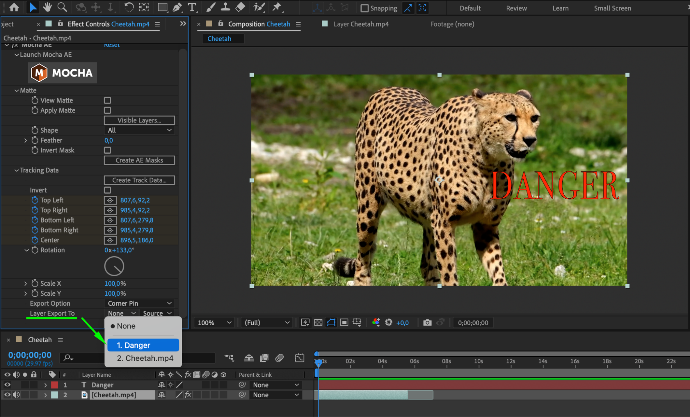Switch to the Layer Cheetah.mp4 tab
Viewport: 690px width, 417px height.
pyautogui.click(x=360, y=24)
